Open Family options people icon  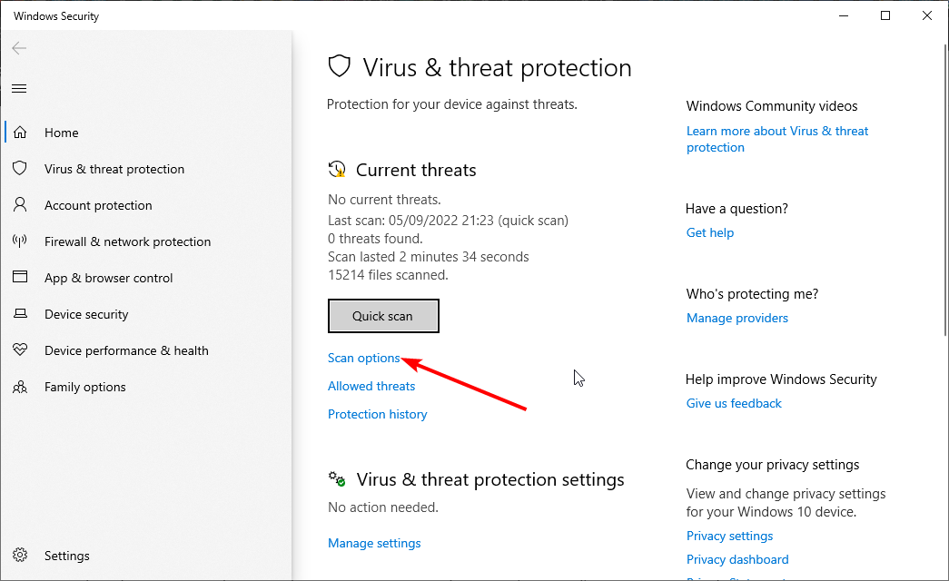pos(20,387)
